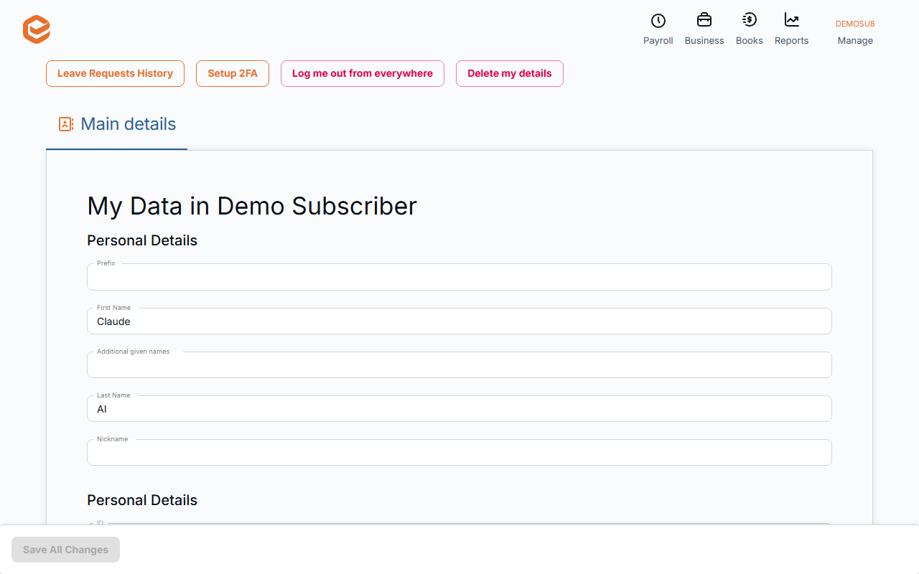919x574 pixels.
Task: Open the Business briefcase icon
Action: [x=704, y=20]
